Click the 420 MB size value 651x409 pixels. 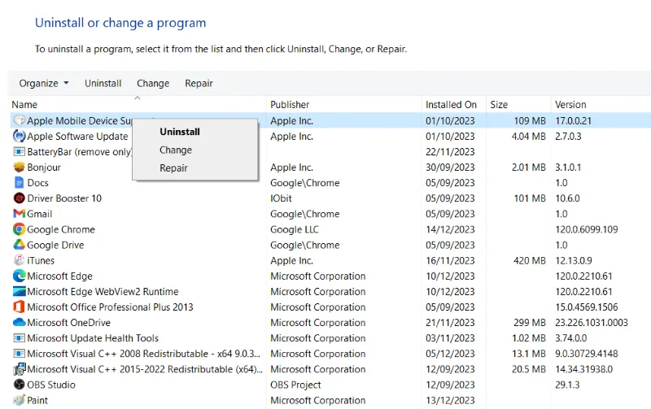coord(530,260)
